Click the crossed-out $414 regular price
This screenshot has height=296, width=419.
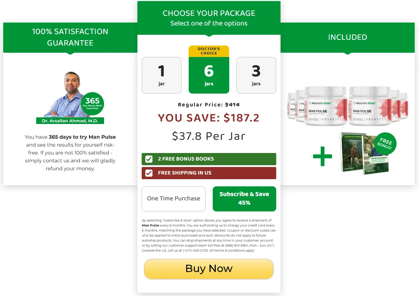pyautogui.click(x=232, y=105)
